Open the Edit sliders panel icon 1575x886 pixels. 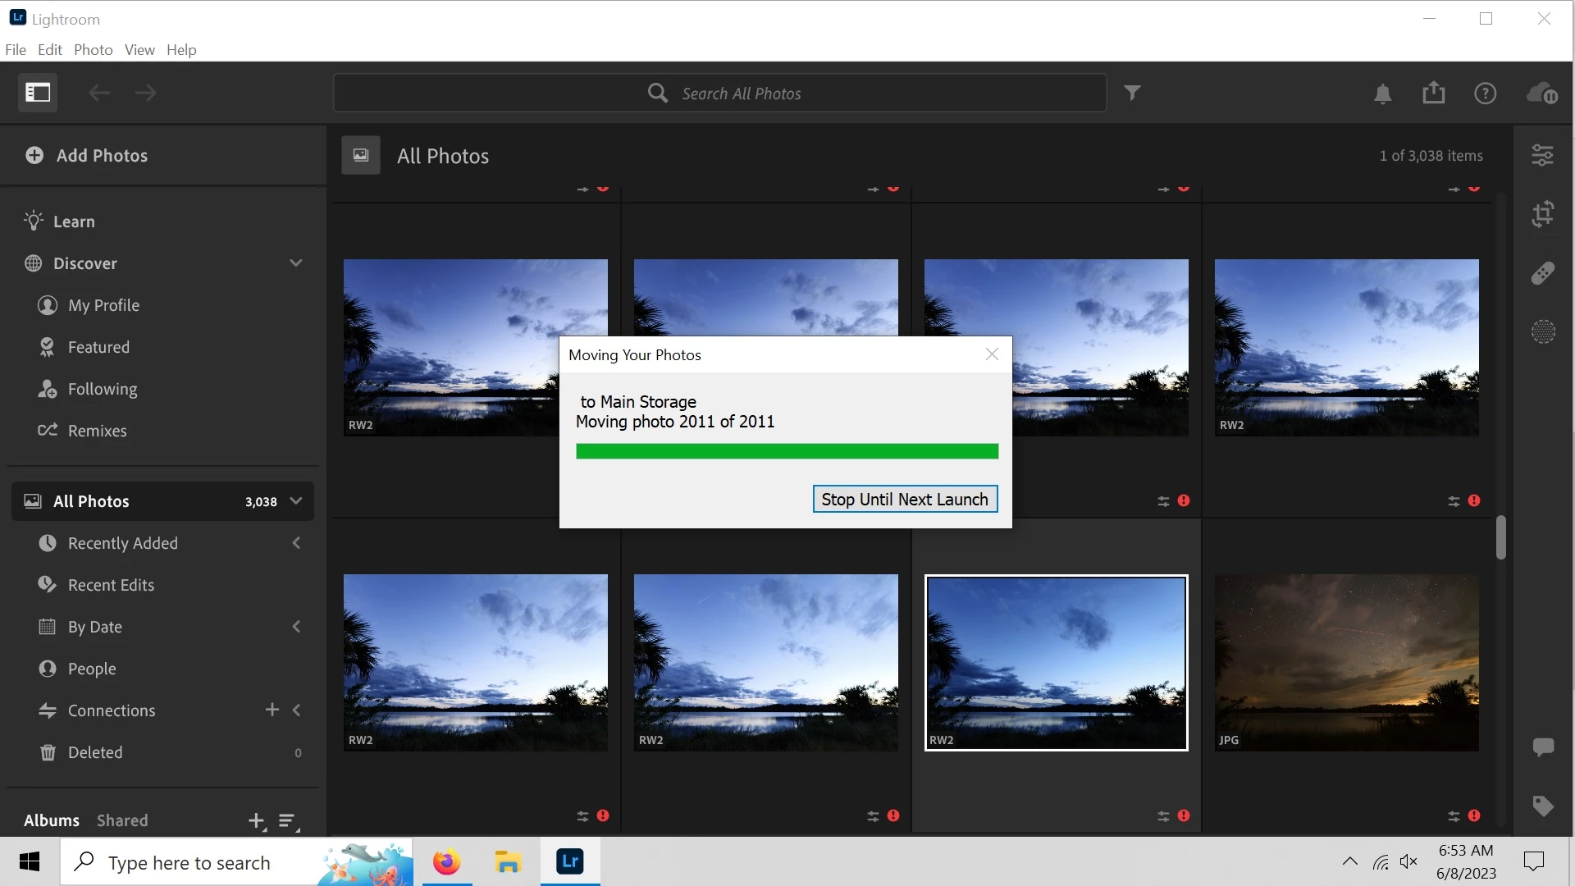[1543, 155]
